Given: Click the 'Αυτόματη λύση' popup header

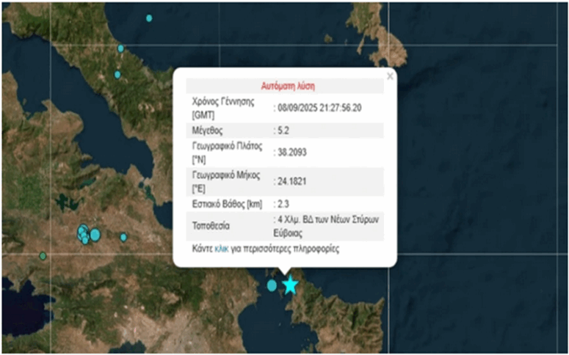Looking at the screenshot, I should tap(288, 85).
